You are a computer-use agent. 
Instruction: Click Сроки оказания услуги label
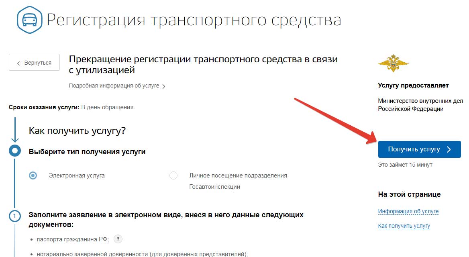click(44, 107)
